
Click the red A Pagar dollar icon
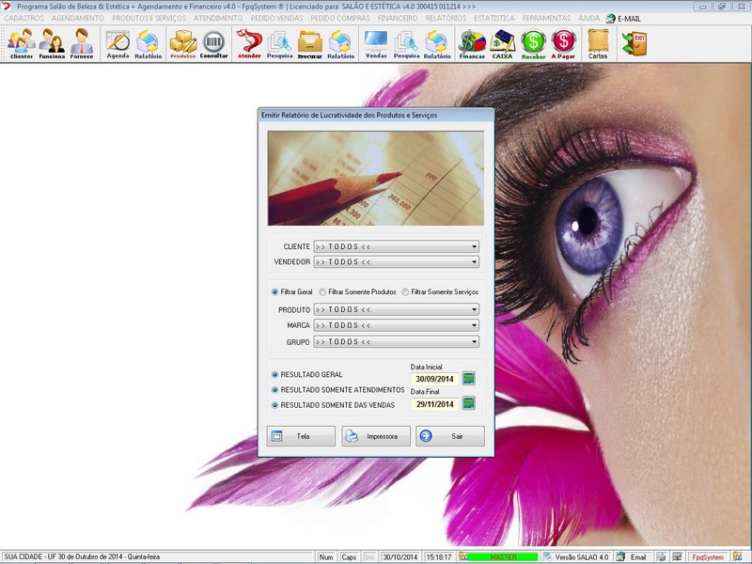(563, 43)
